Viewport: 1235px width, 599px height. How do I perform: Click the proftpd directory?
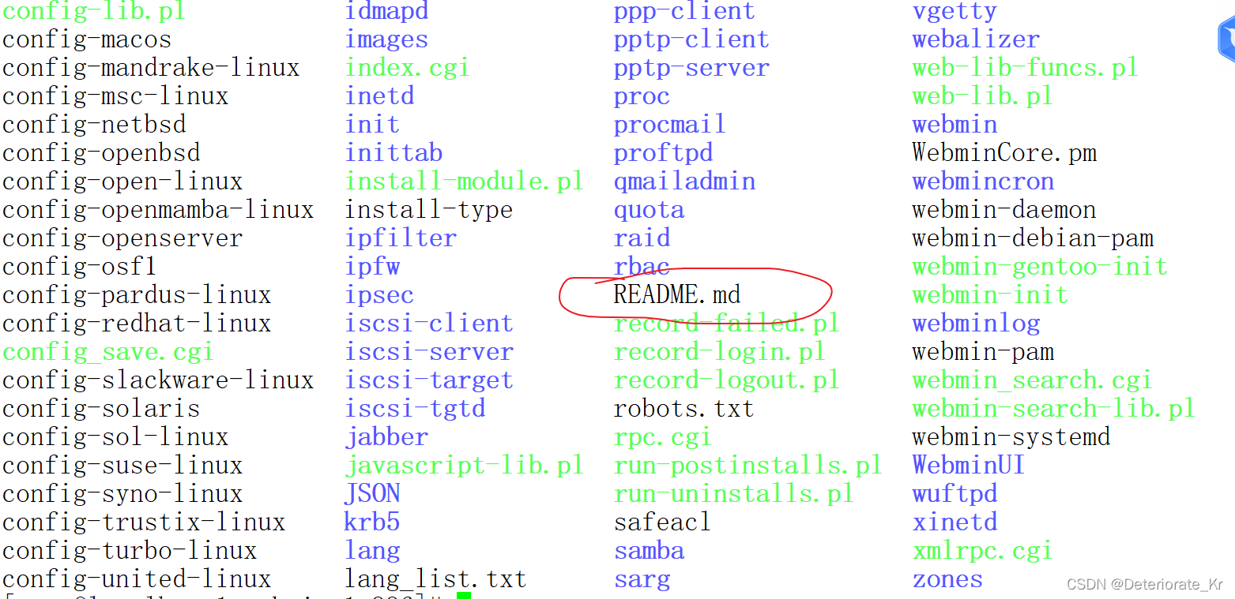coord(663,153)
